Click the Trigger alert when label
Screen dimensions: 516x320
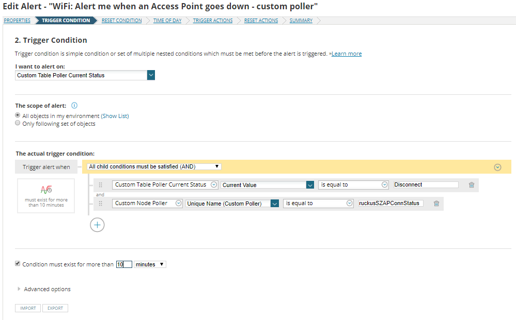tap(46, 167)
